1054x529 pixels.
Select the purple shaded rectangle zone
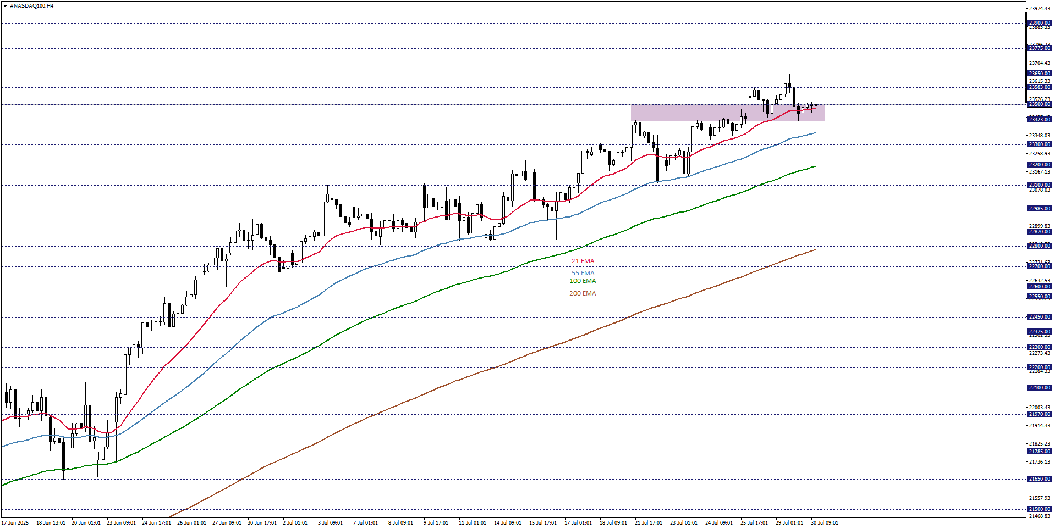coord(727,113)
